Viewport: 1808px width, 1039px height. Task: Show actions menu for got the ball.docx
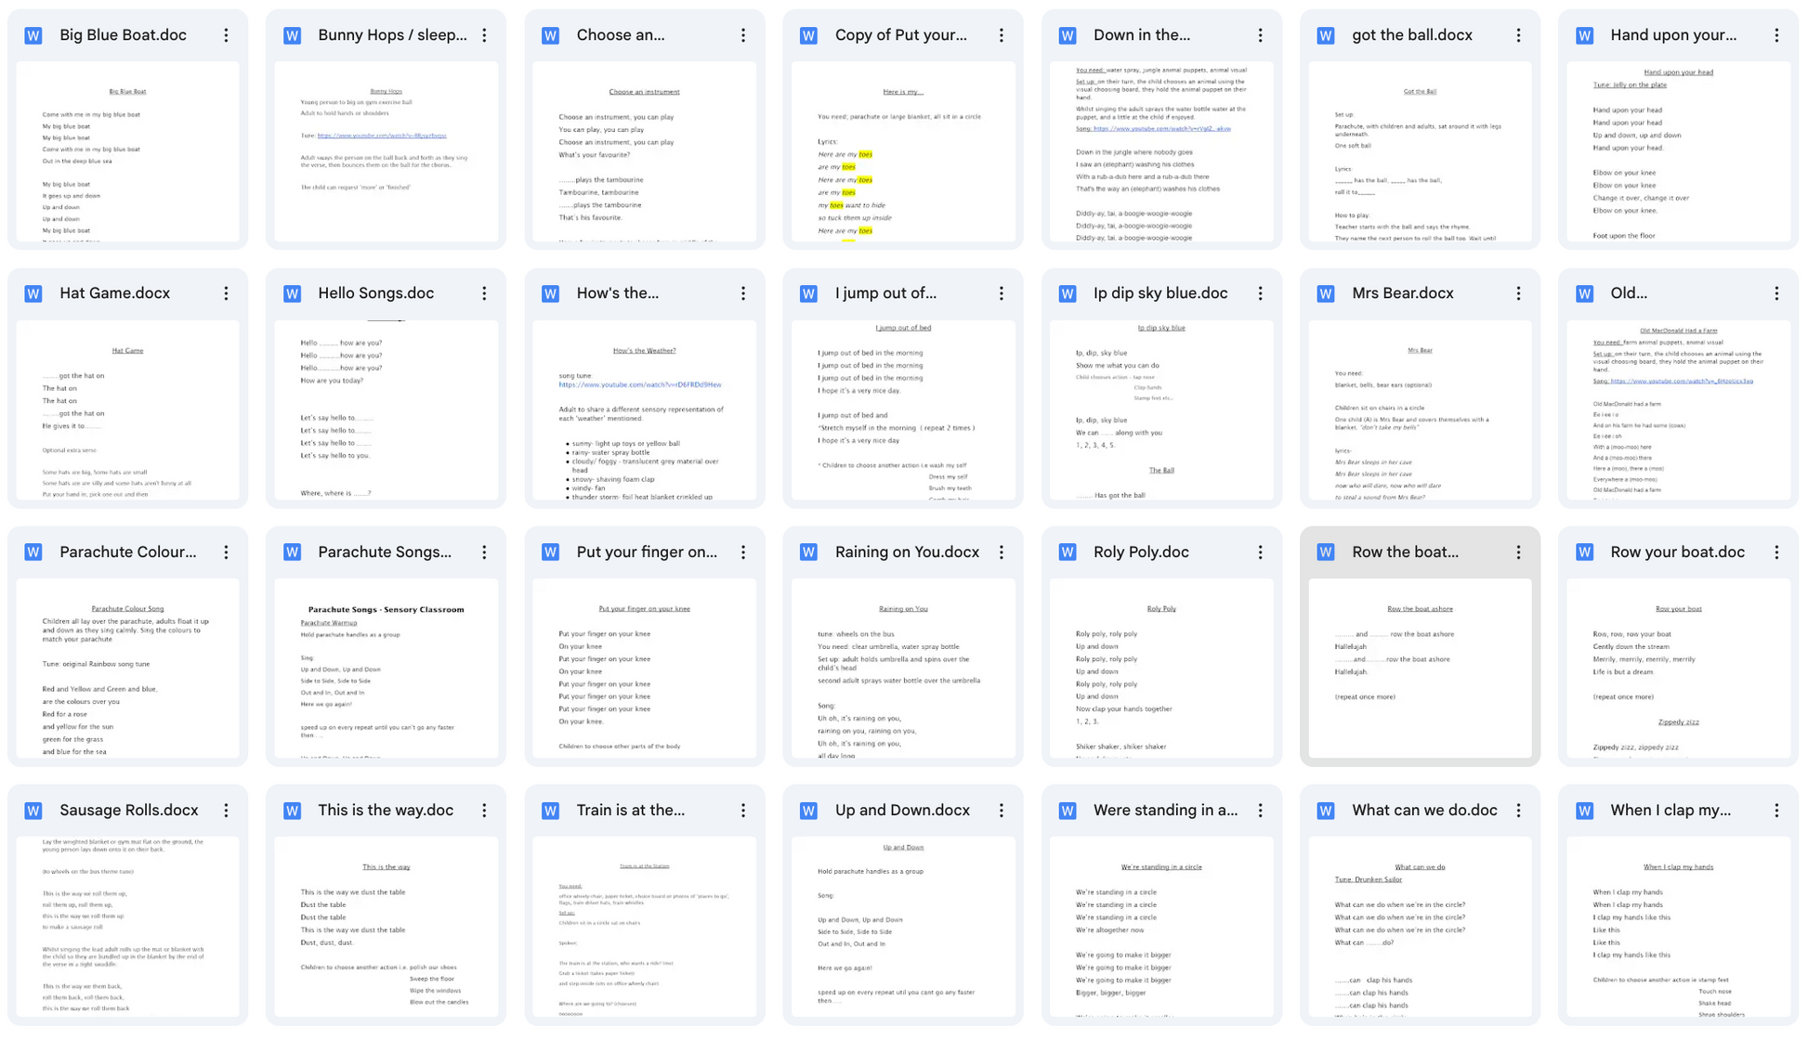click(x=1518, y=35)
